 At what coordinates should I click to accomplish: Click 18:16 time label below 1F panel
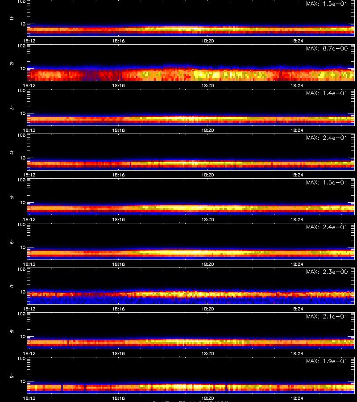tap(118, 41)
